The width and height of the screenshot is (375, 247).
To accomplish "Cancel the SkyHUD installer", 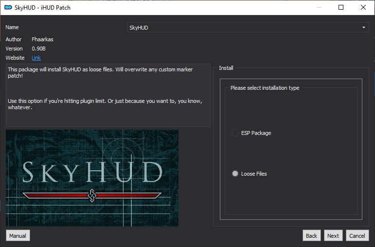I will 357,235.
